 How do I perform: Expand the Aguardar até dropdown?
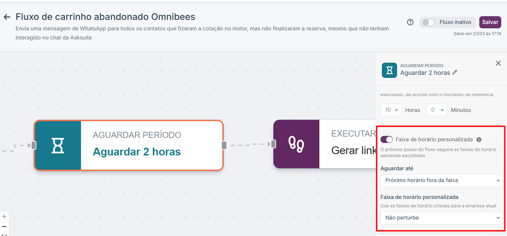coord(442,180)
